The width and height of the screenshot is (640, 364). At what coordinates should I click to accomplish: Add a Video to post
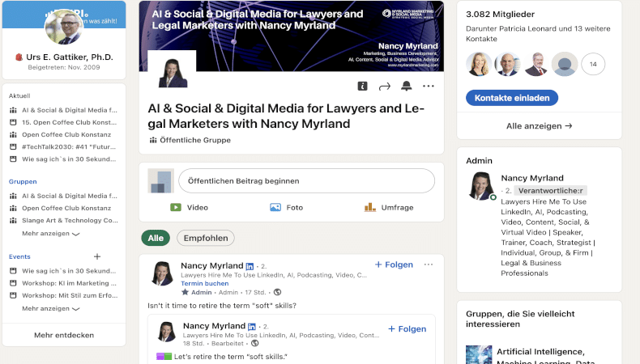(x=189, y=207)
